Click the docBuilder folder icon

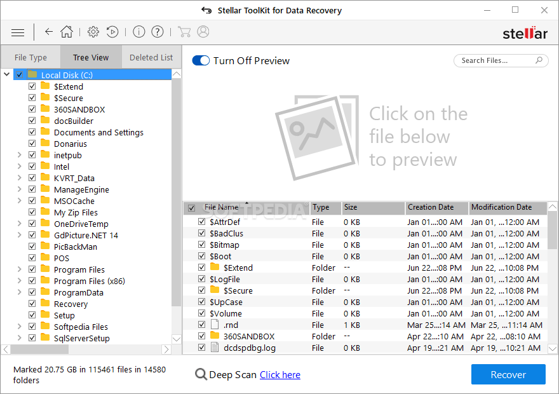pos(45,120)
